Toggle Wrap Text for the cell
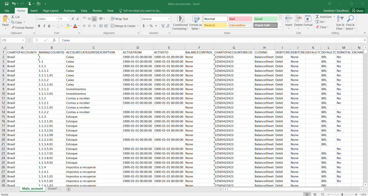 (119, 19)
